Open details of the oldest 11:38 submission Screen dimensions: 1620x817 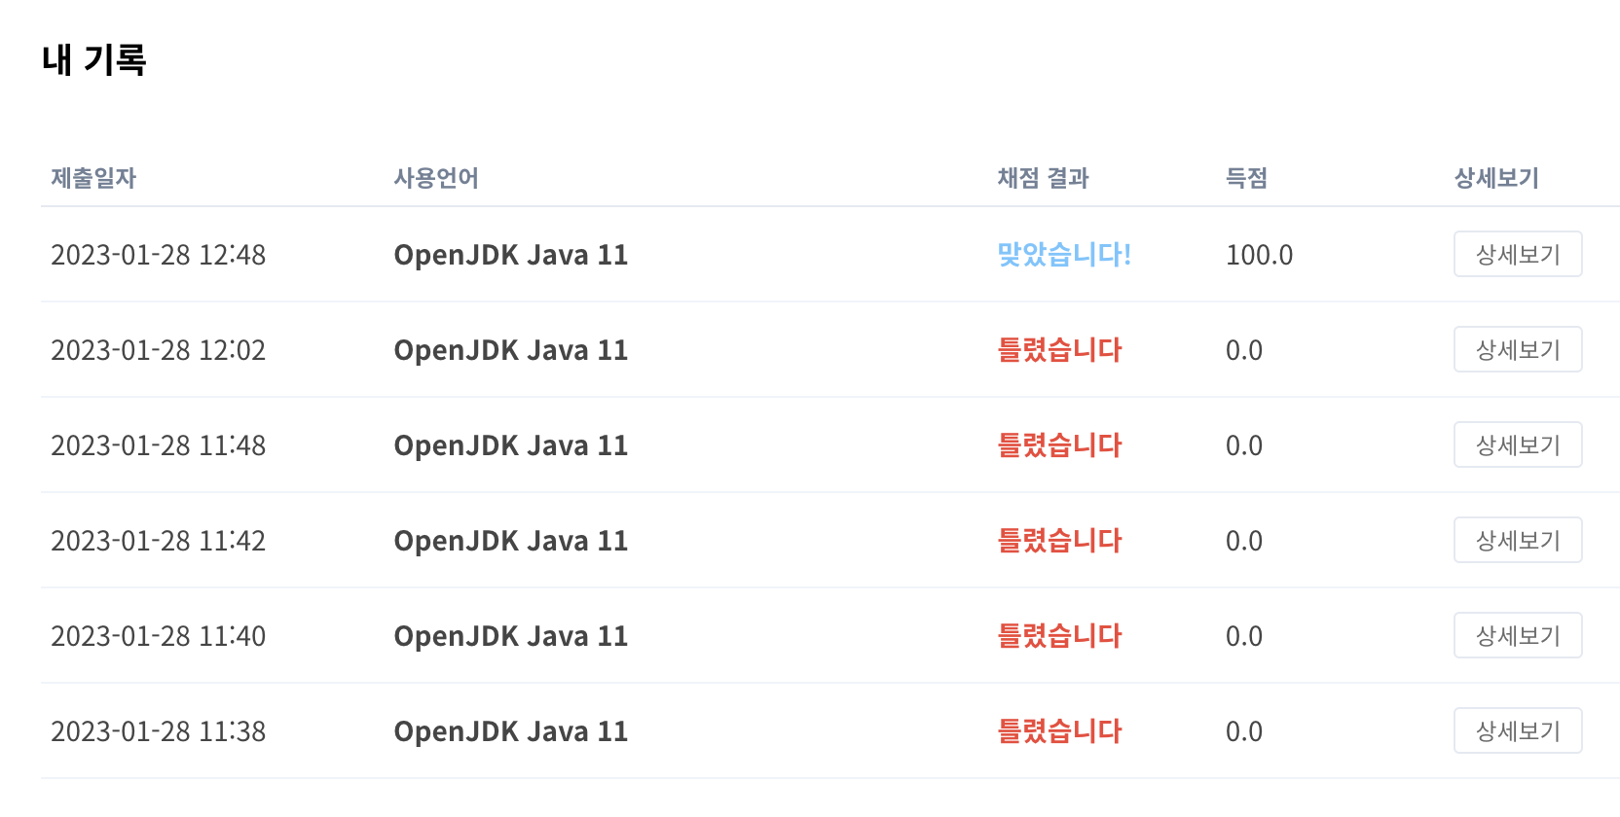[x=1517, y=730]
